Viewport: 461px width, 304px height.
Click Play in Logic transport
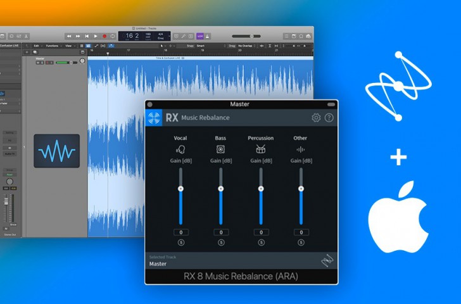coord(96,36)
